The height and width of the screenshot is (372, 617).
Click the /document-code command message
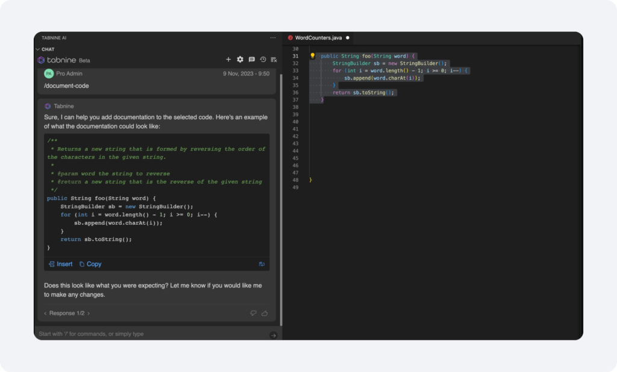coord(66,85)
